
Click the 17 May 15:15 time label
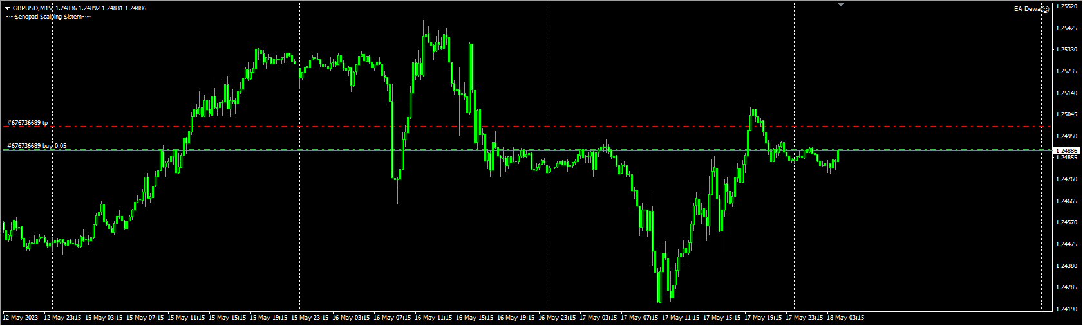click(x=722, y=318)
